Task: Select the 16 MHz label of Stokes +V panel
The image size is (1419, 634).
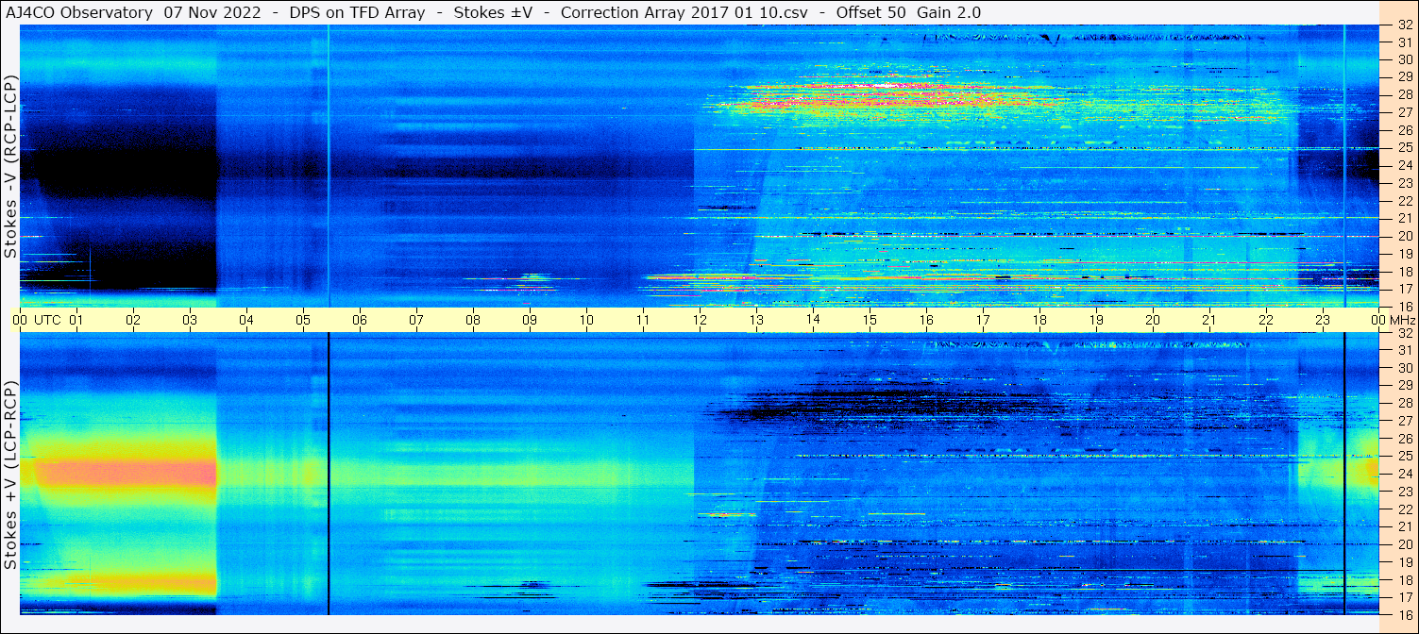Action: [x=1404, y=614]
